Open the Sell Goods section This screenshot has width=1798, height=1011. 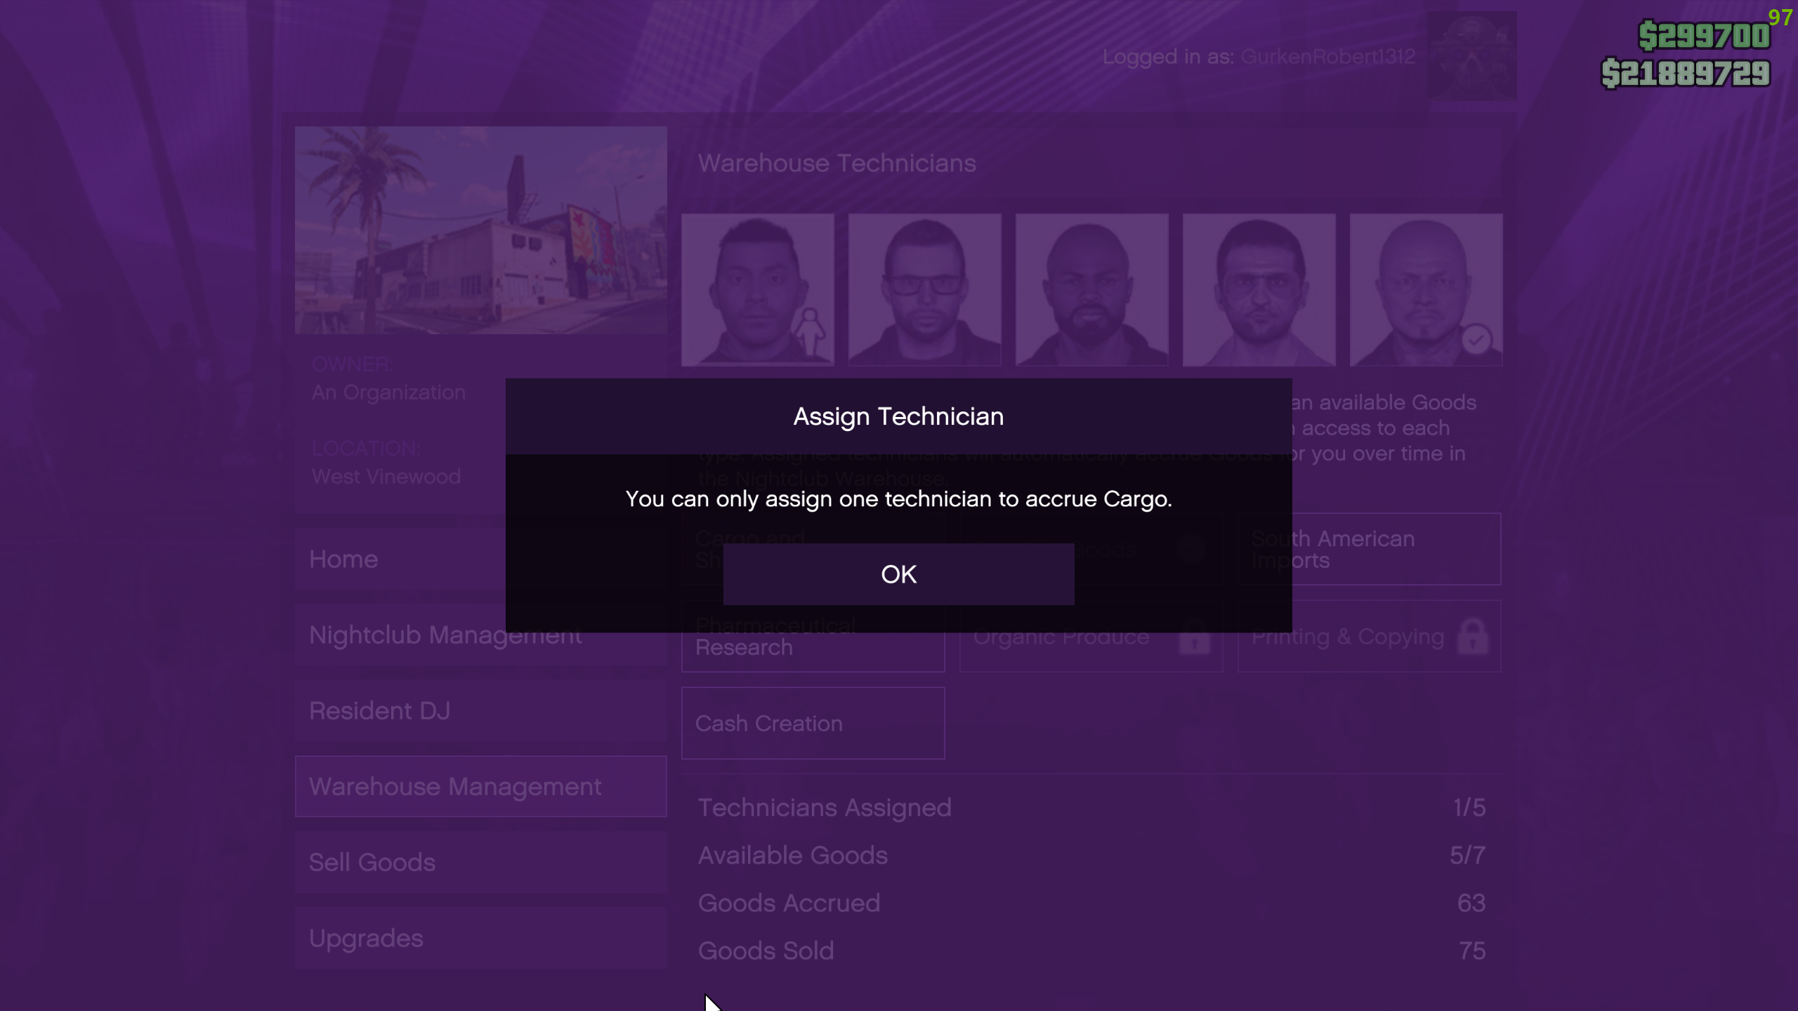(x=481, y=862)
